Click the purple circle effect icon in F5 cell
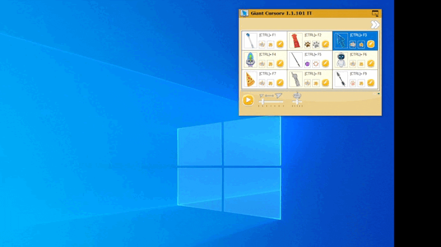 (307, 64)
